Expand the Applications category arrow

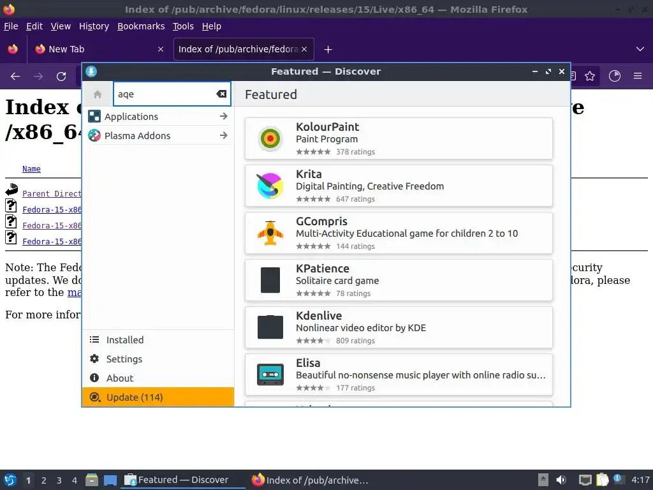point(224,116)
